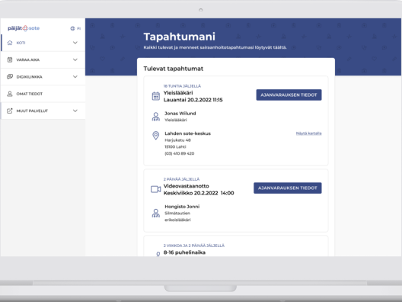Expand the Muut palvelut chevron
Image resolution: width=402 pixels, height=302 pixels.
[75, 111]
